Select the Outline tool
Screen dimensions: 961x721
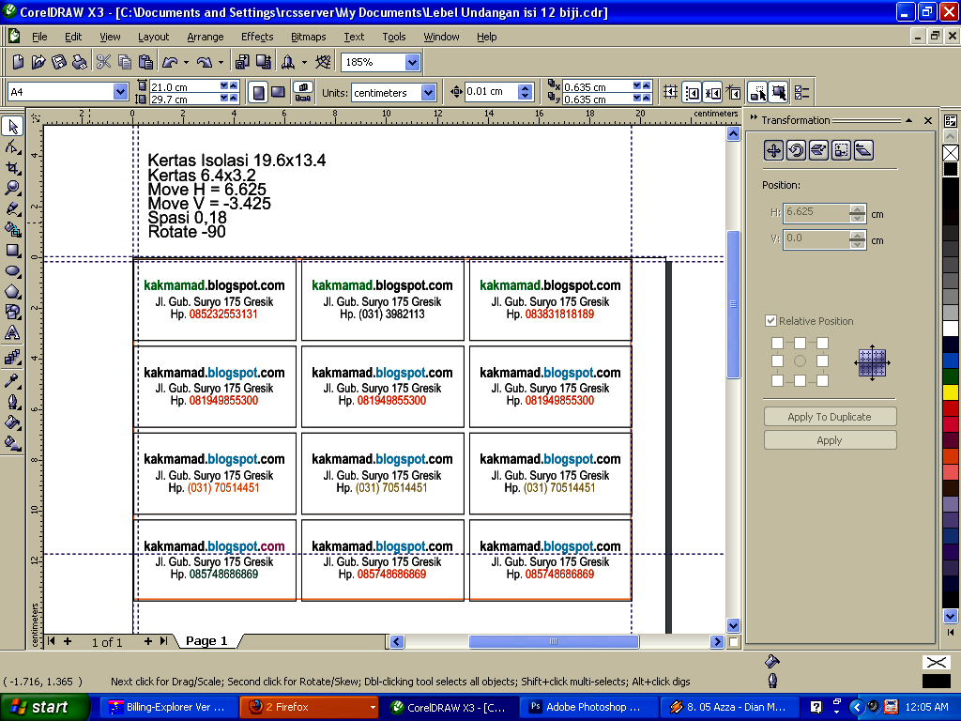[12, 402]
